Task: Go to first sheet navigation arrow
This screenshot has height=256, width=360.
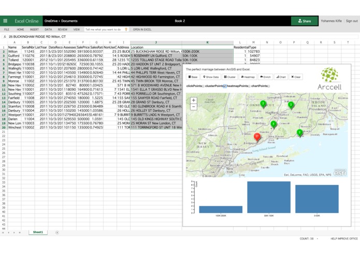Action: coord(3,233)
